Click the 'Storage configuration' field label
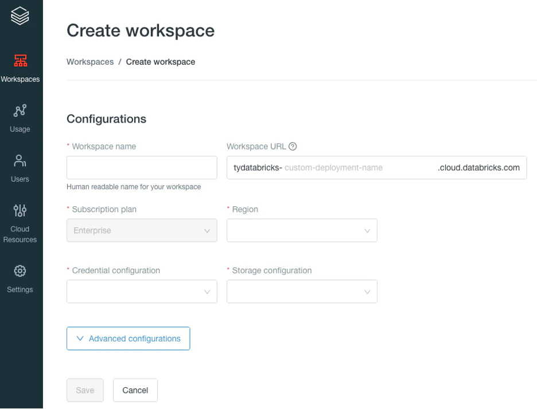Image resolution: width=537 pixels, height=409 pixels. coord(272,270)
